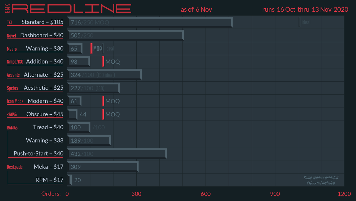The width and height of the screenshot is (356, 201).
Task: Click the ideal marker on the Standard row
Action: [300, 22]
